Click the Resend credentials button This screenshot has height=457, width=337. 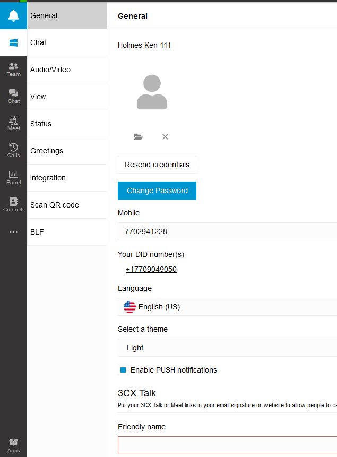tap(157, 165)
